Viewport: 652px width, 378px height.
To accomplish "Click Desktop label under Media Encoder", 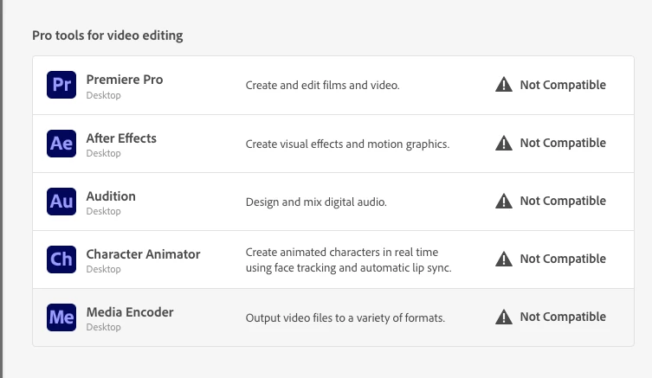I will (104, 327).
